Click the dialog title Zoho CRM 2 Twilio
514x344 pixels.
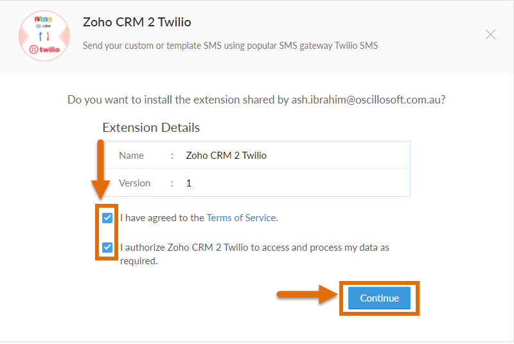137,22
